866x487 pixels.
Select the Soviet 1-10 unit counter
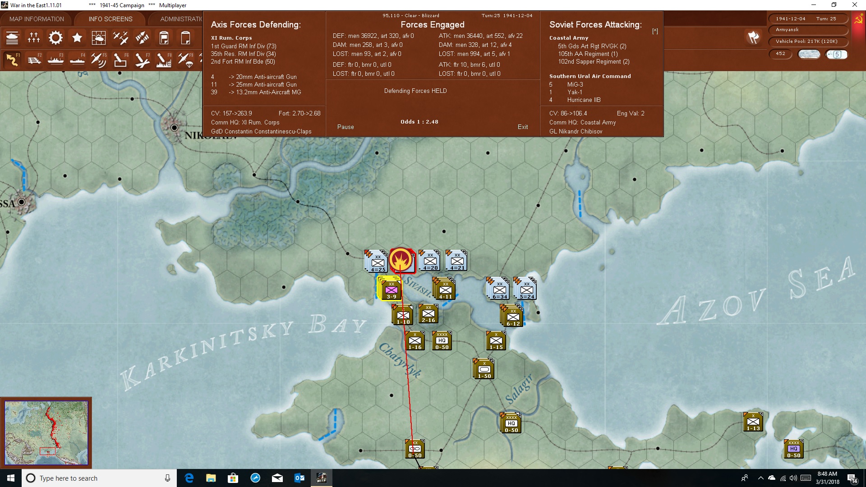pyautogui.click(x=403, y=315)
